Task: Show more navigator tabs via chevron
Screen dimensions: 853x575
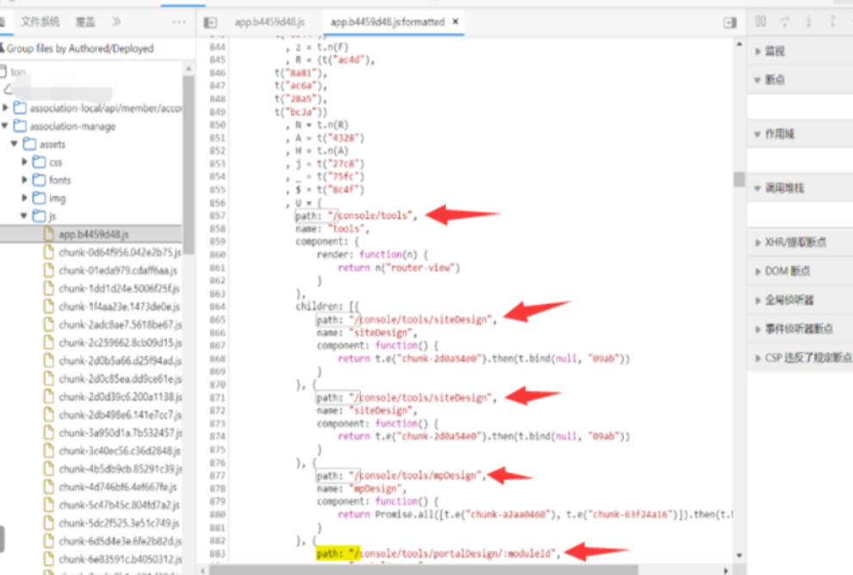Action: click(x=116, y=22)
